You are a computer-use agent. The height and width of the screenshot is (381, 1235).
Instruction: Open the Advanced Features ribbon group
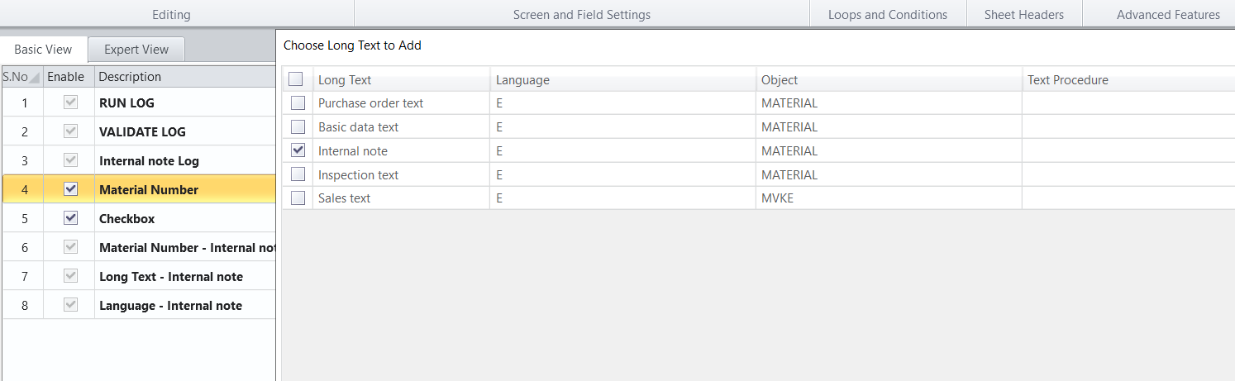coord(1168,14)
